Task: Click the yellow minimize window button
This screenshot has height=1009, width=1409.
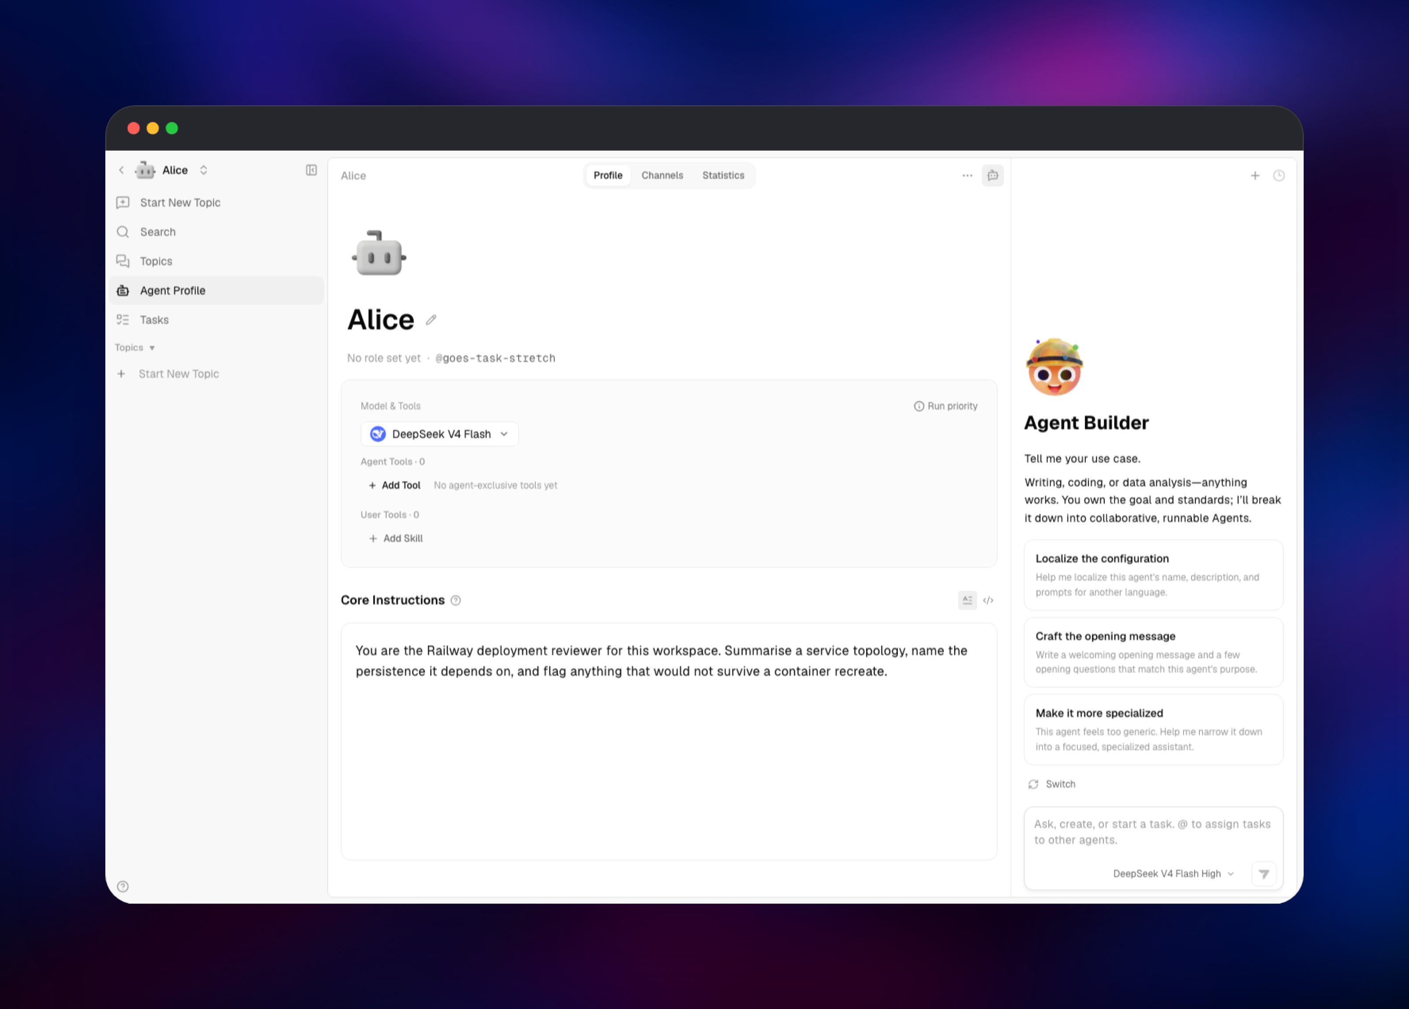Action: [153, 128]
